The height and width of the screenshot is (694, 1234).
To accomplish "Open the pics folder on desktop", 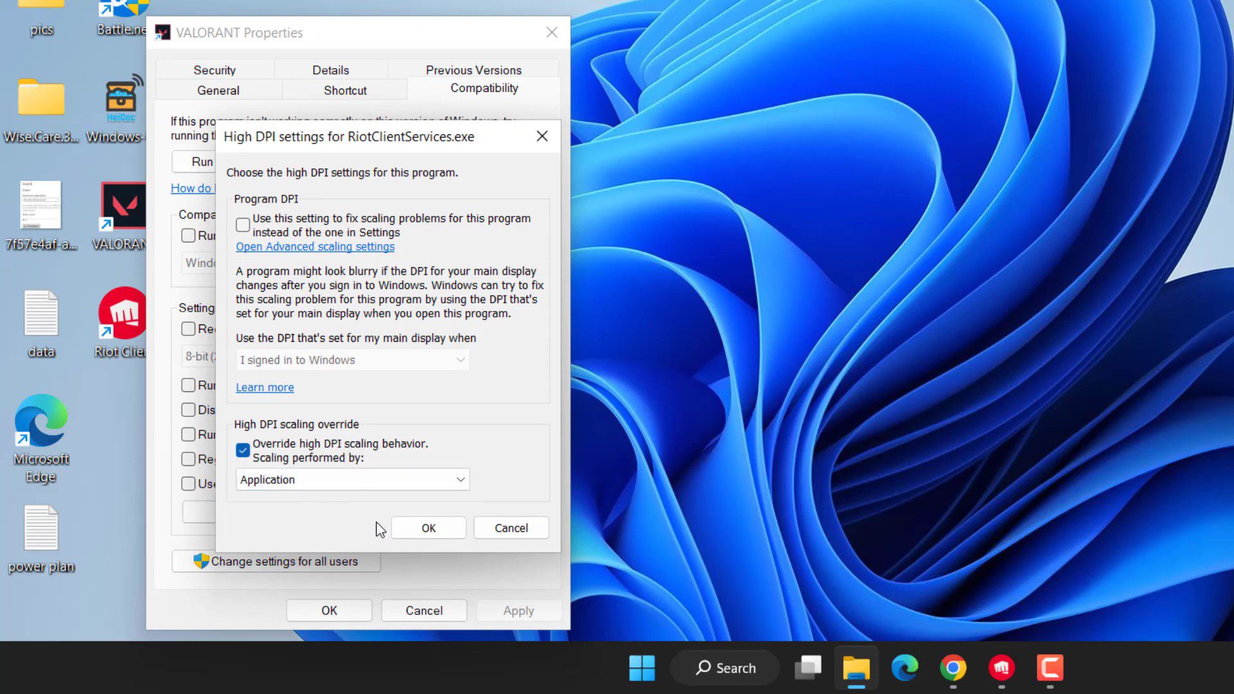I will pos(41,18).
